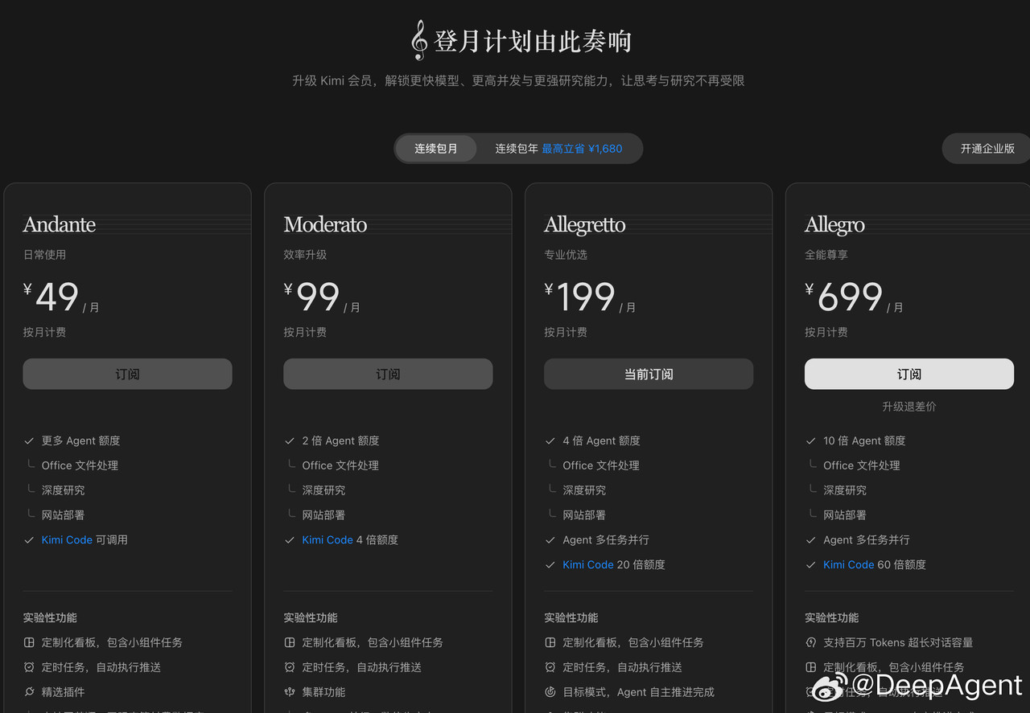Click 网站部署 in the Allegretto plan
Viewport: 1030px width, 713px height.
(x=585, y=515)
